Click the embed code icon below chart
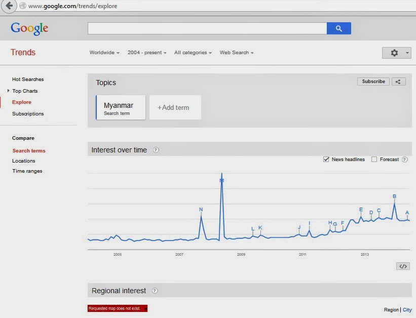The width and height of the screenshot is (416, 318). coord(403,266)
